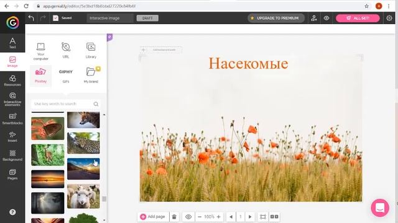Screen dimensions: 398x223
Task: Open the pages grid view icon
Action: (x=274, y=217)
